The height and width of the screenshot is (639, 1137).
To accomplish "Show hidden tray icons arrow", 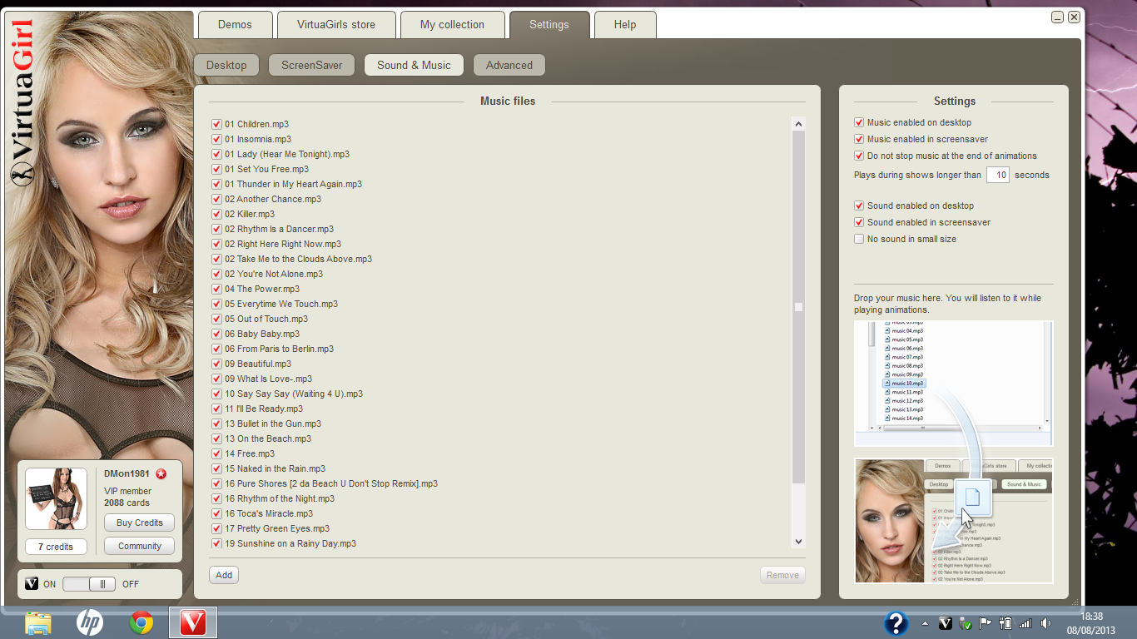I will click(x=926, y=623).
